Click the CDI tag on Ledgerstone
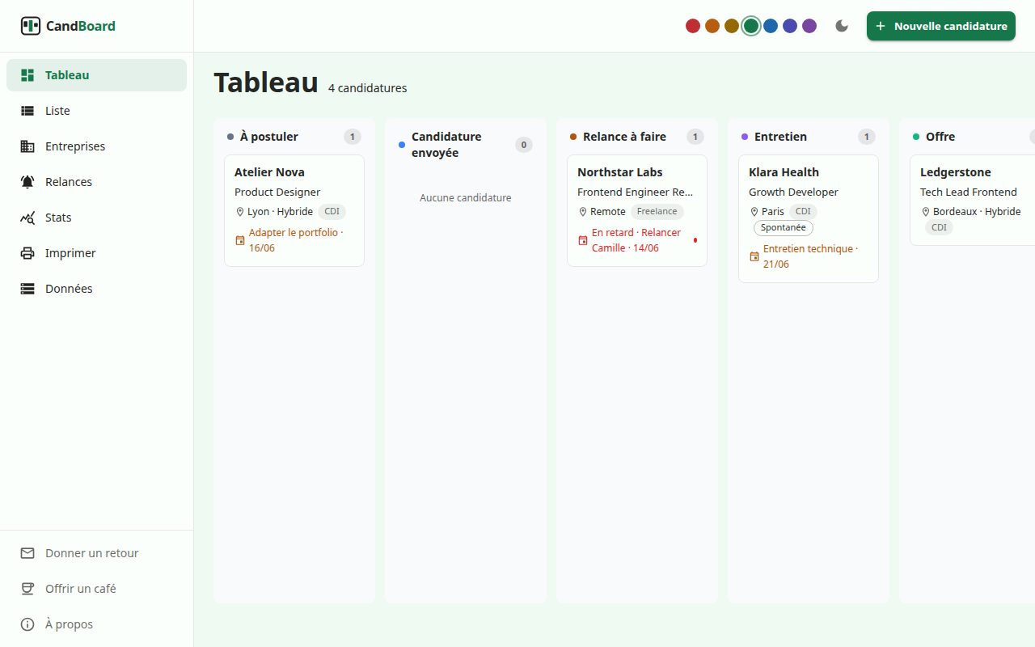 (939, 228)
